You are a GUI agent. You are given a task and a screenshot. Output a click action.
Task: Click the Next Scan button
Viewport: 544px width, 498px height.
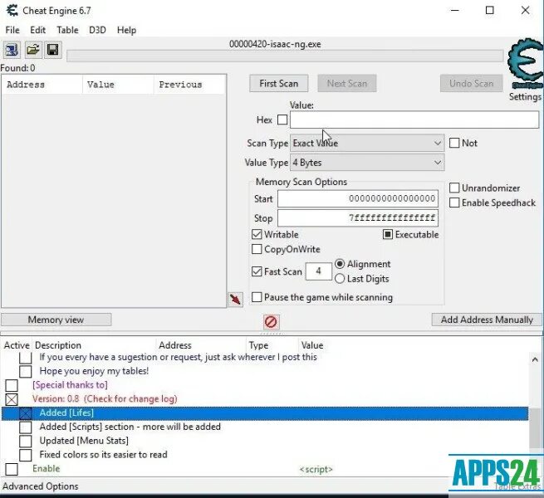[x=347, y=84]
